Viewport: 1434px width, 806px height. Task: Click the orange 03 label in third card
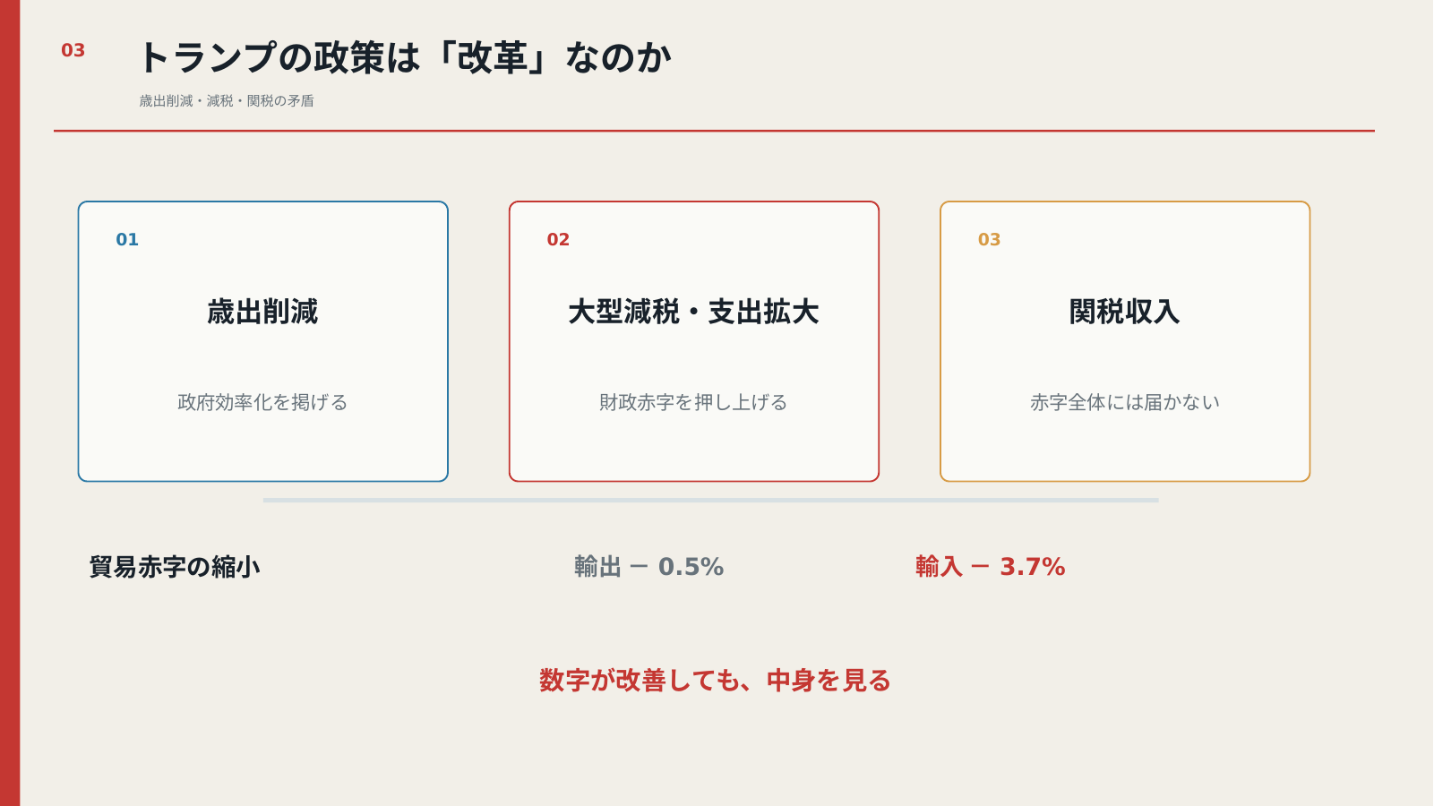pos(989,240)
